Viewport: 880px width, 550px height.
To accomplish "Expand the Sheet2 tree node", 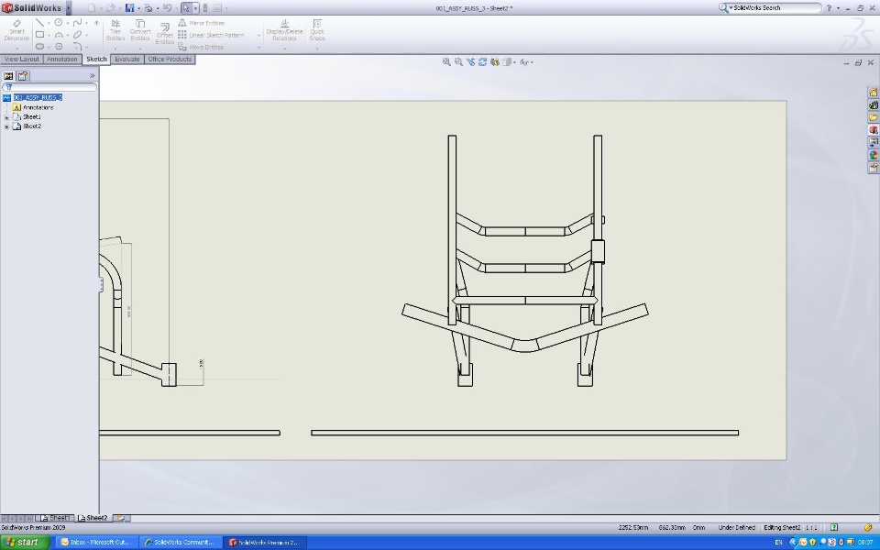I will (6, 126).
